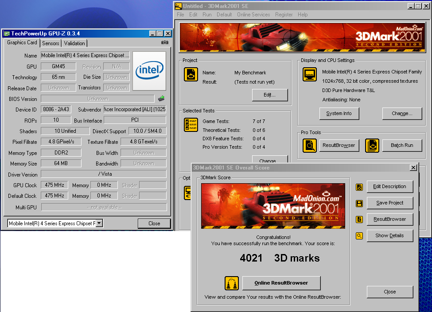
Task: Click Change... in Display and CPU Settings
Action: tap(402, 114)
